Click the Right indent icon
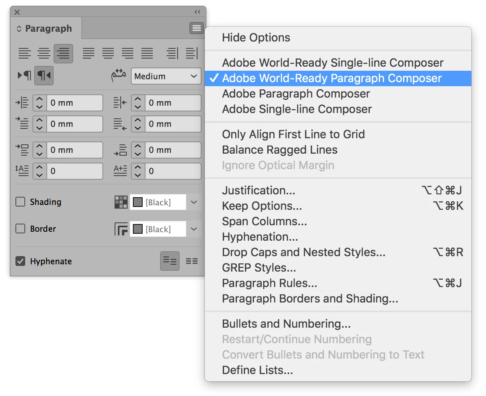The height and width of the screenshot is (396, 486). 120,102
